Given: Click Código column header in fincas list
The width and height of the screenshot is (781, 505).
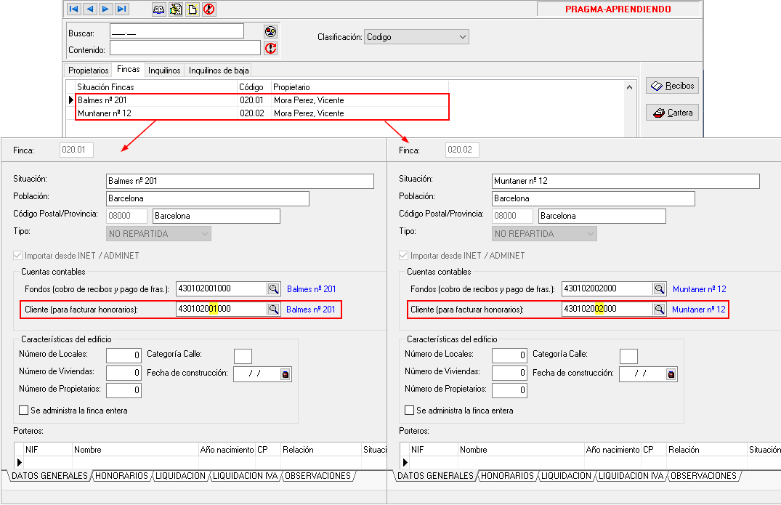Looking at the screenshot, I should [254, 87].
